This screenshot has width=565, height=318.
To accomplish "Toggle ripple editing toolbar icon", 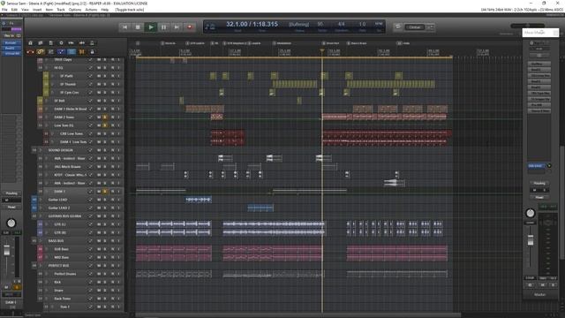I will click(51, 52).
